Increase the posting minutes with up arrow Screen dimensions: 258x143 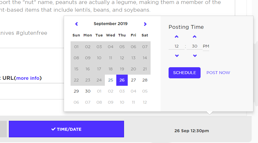pos(195,37)
